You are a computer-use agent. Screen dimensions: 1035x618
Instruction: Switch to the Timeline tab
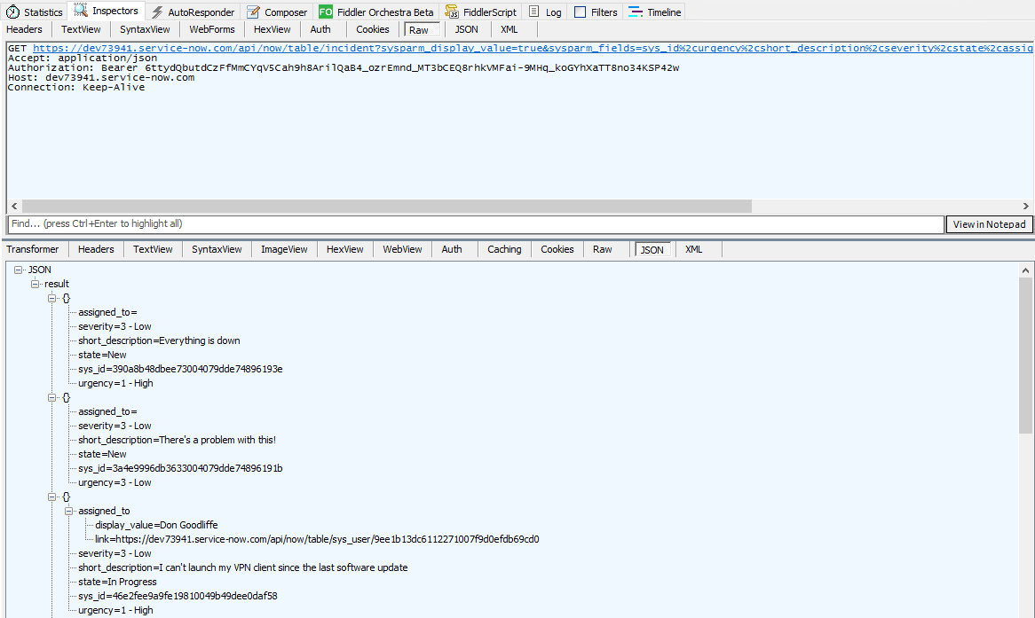pyautogui.click(x=655, y=12)
